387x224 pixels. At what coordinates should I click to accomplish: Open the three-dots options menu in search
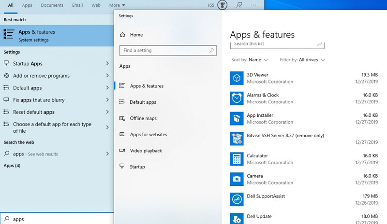click(x=253, y=5)
